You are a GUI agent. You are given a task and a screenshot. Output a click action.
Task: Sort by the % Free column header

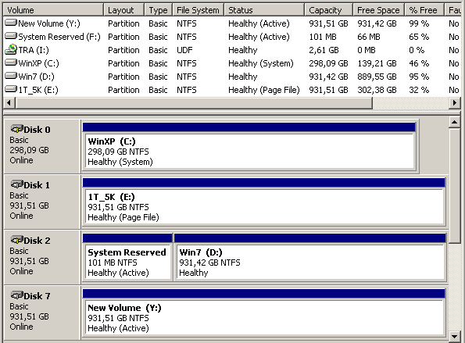click(424, 10)
